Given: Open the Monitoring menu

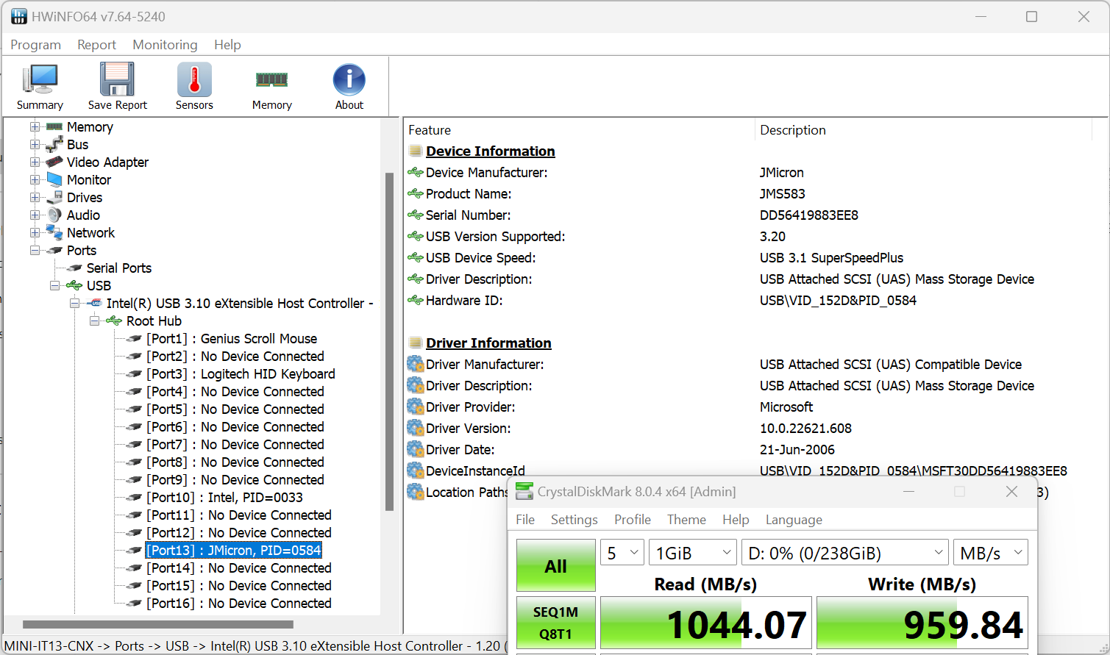Looking at the screenshot, I should coord(165,45).
